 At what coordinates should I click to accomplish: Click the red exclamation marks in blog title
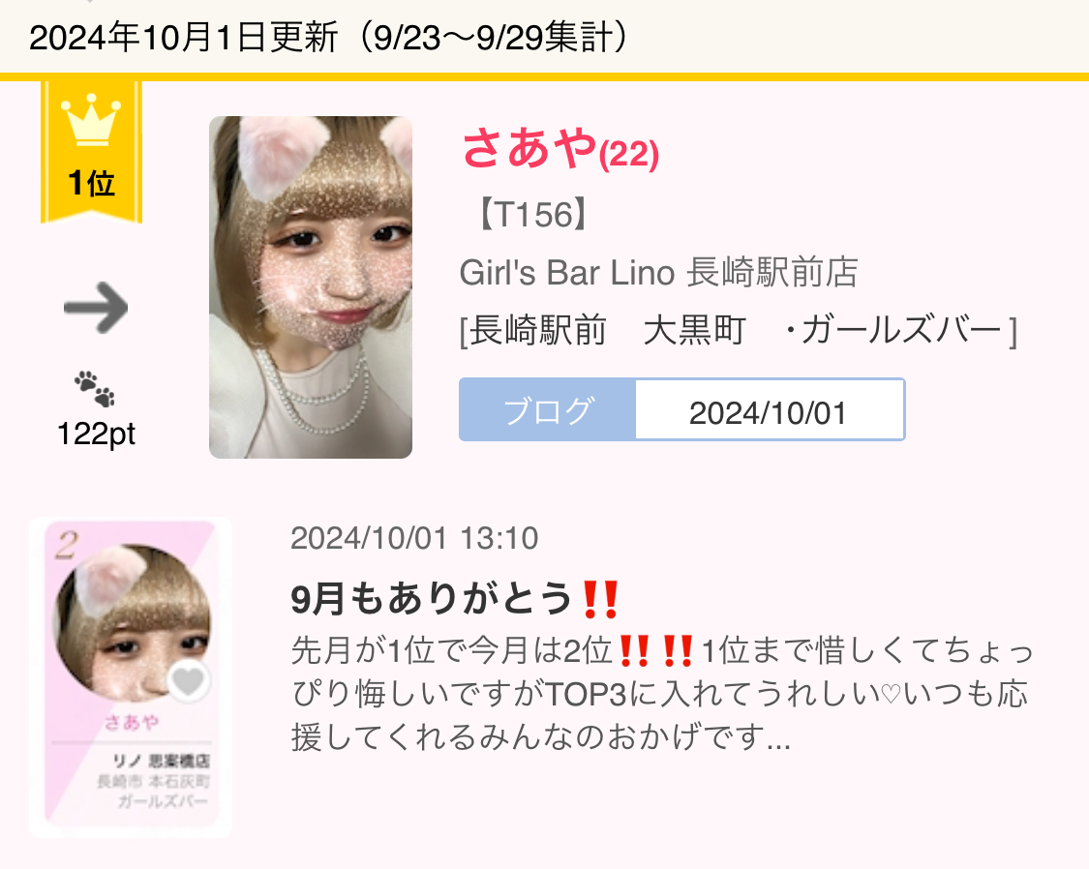(601, 600)
